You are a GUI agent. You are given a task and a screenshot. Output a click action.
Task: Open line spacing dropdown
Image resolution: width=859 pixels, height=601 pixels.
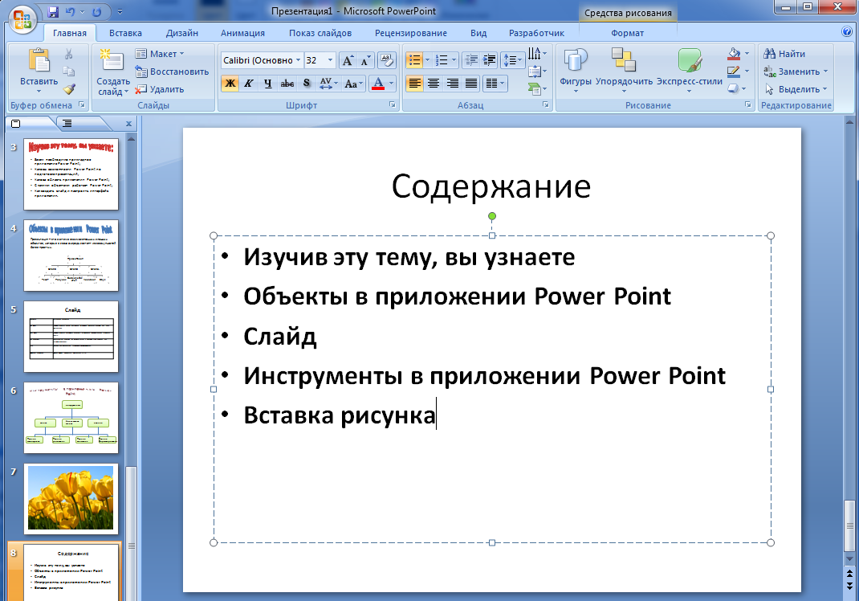513,60
